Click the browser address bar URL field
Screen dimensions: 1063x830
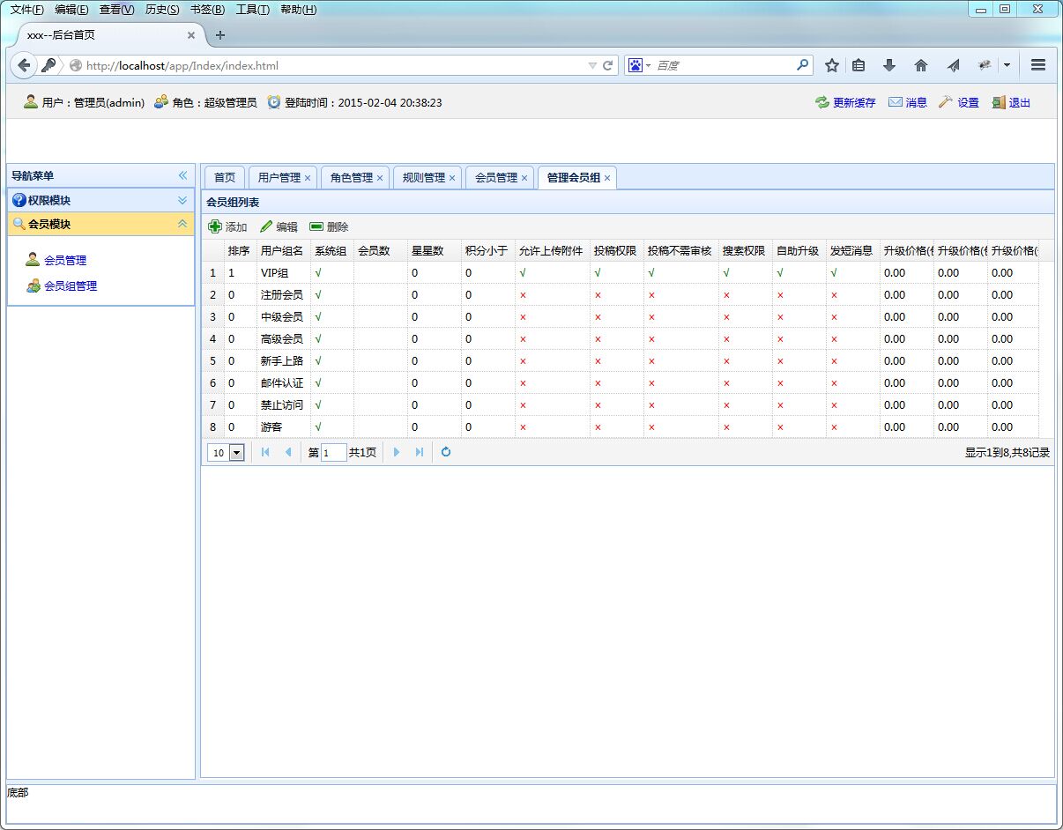(x=335, y=65)
